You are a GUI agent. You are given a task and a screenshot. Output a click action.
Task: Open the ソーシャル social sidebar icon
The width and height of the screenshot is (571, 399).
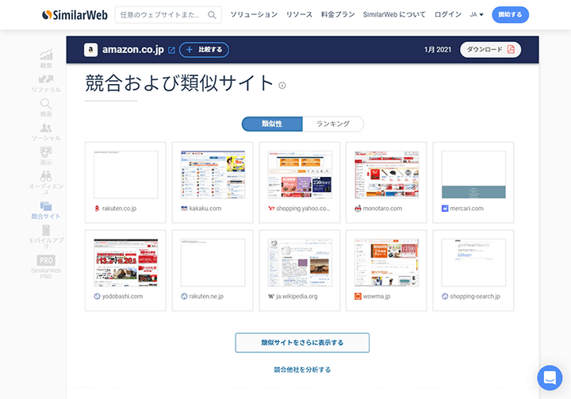click(x=46, y=129)
